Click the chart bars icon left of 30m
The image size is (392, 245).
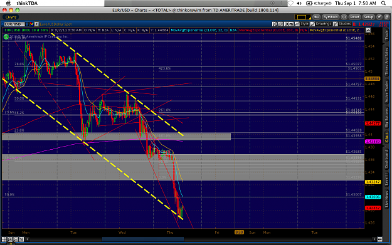pyautogui.click(x=280, y=24)
